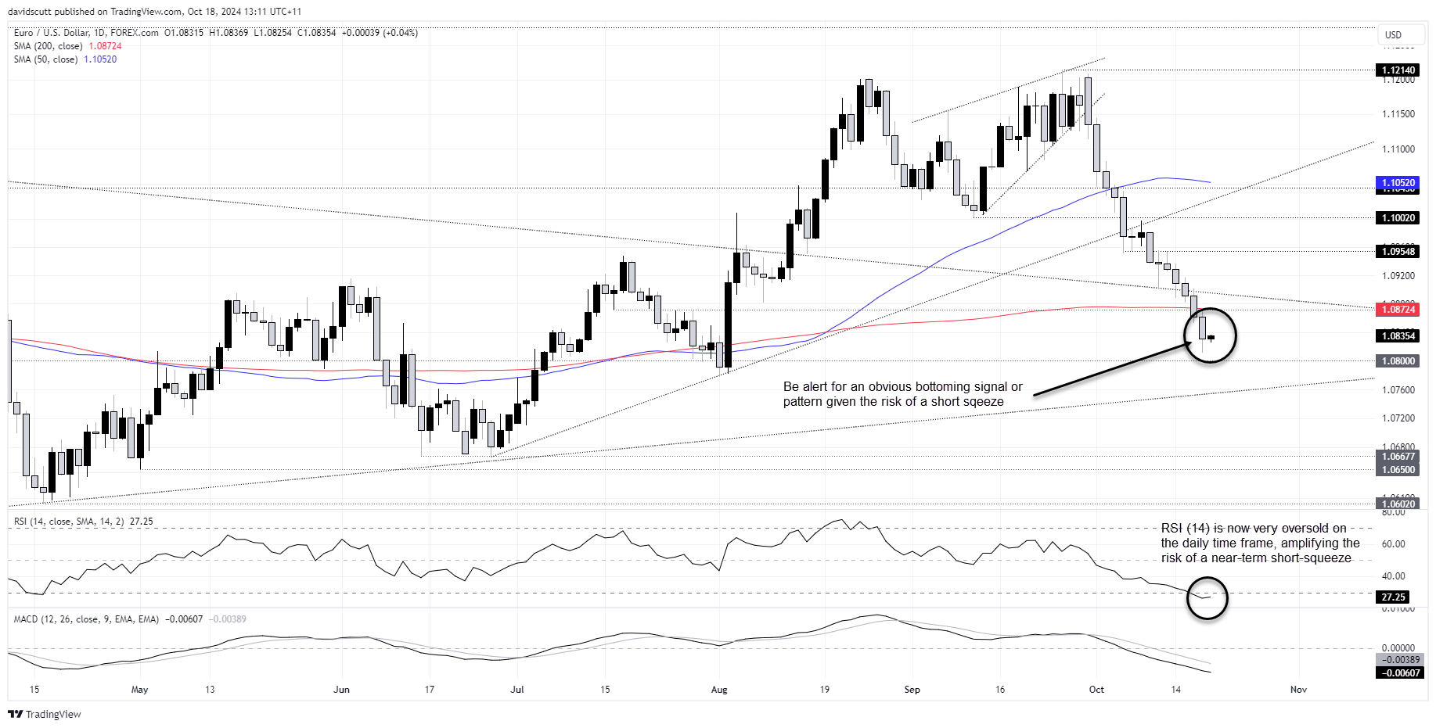Select the Euro / U.S. Dollar symbol legend
The height and width of the screenshot is (728, 1436).
coord(86,33)
